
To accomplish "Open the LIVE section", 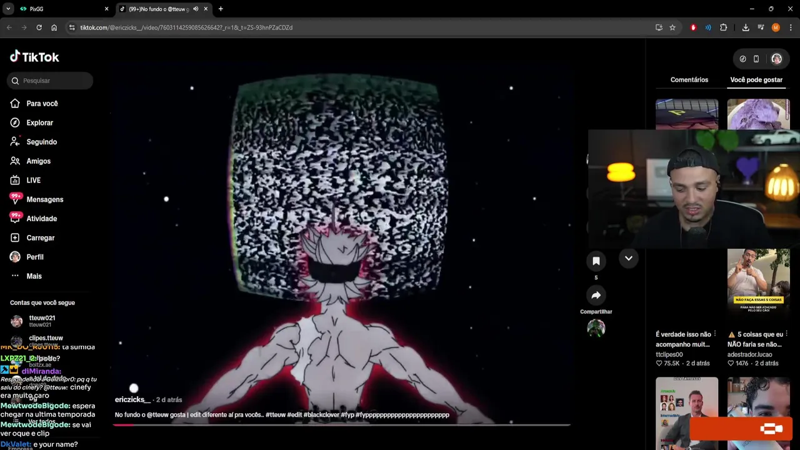I will (x=33, y=181).
